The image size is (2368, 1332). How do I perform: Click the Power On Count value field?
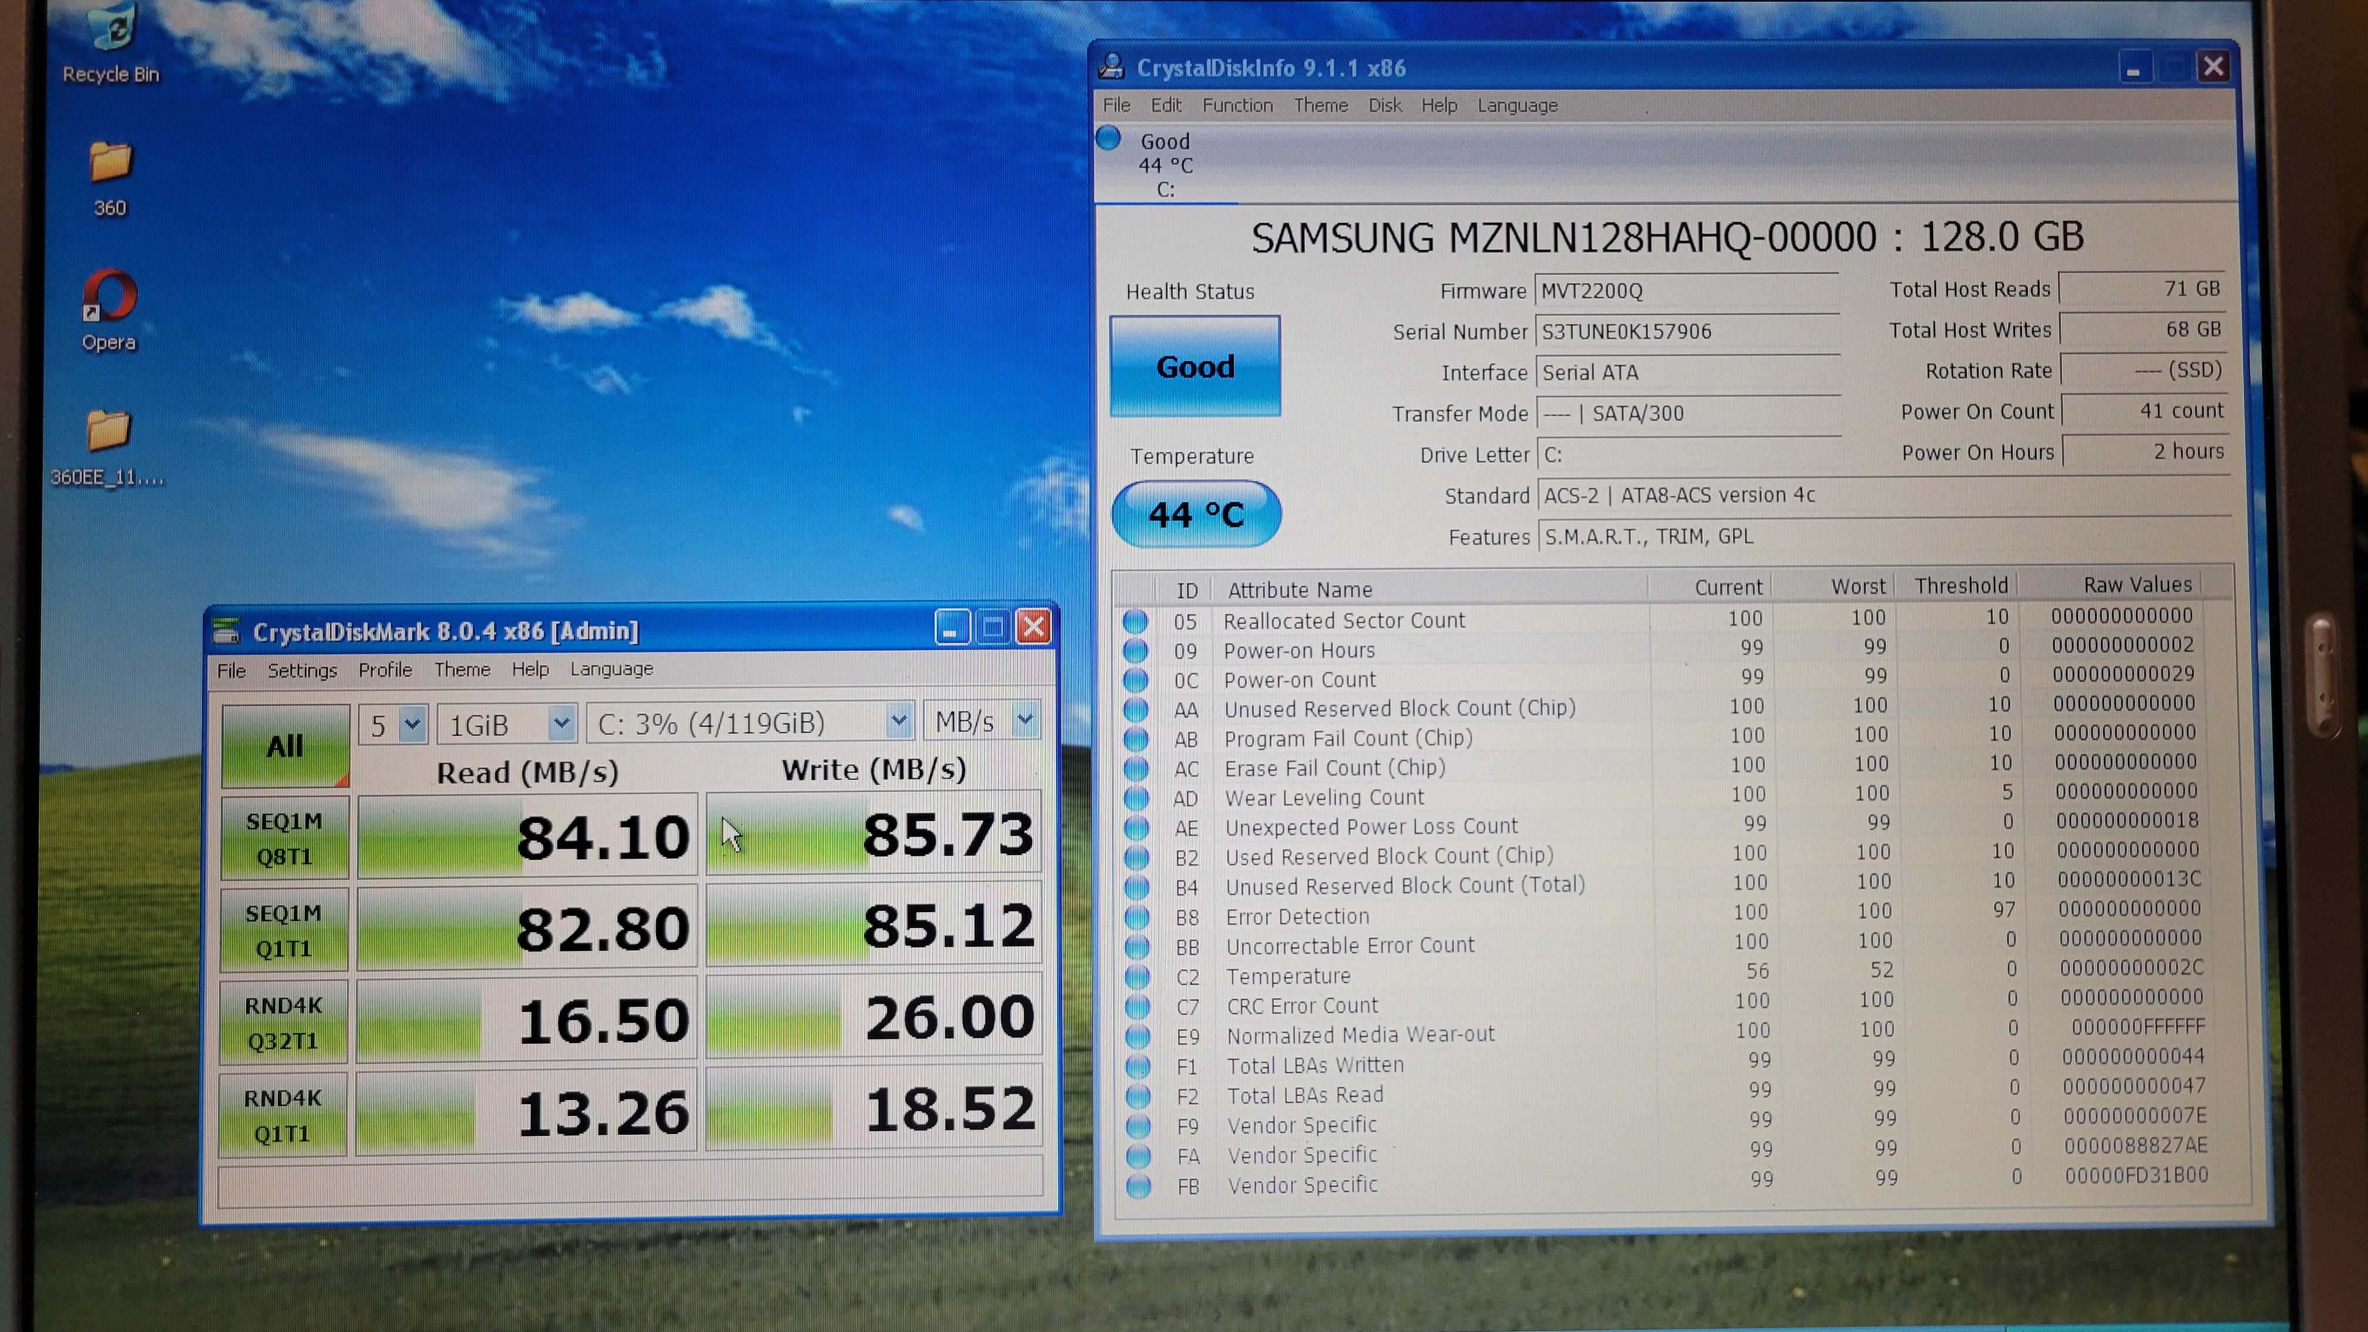[x=2147, y=410]
